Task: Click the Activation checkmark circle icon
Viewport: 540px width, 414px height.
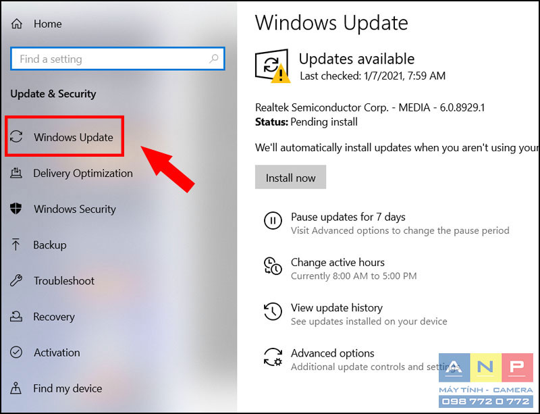Action: click(16, 352)
